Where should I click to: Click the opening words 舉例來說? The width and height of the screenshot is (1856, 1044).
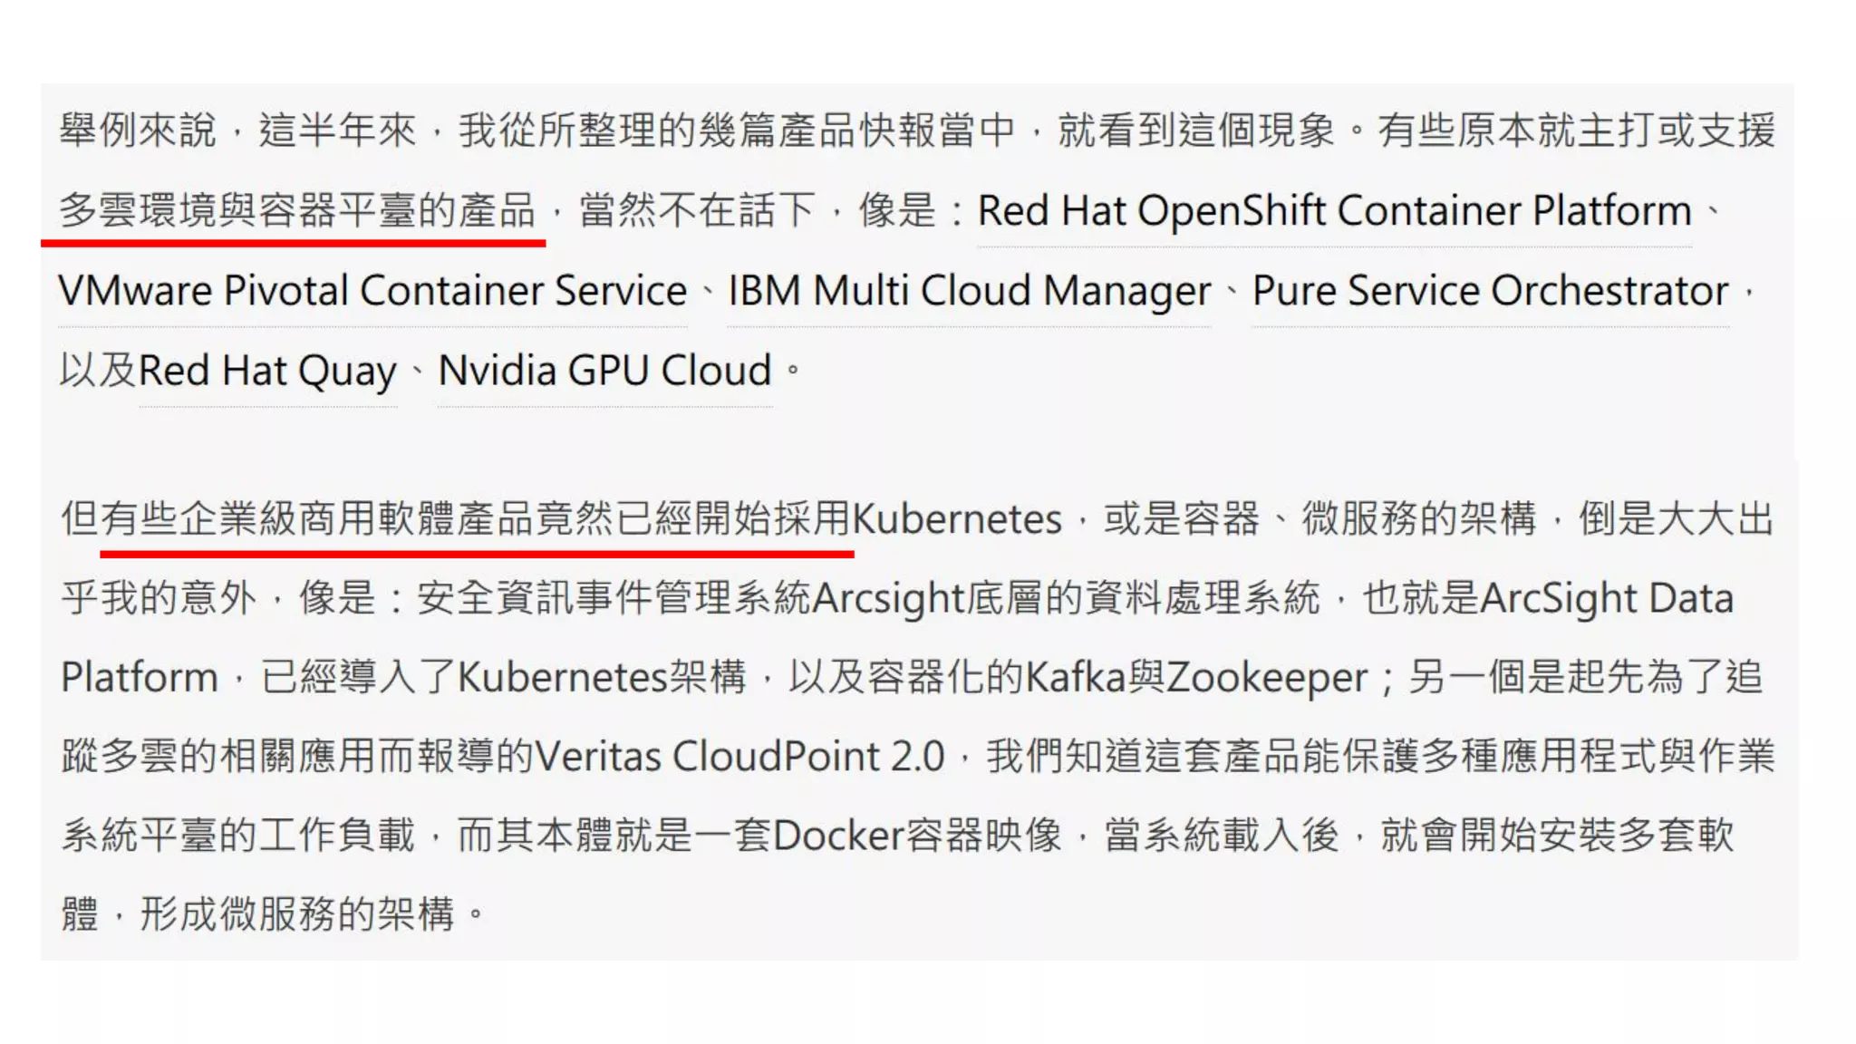138,130
